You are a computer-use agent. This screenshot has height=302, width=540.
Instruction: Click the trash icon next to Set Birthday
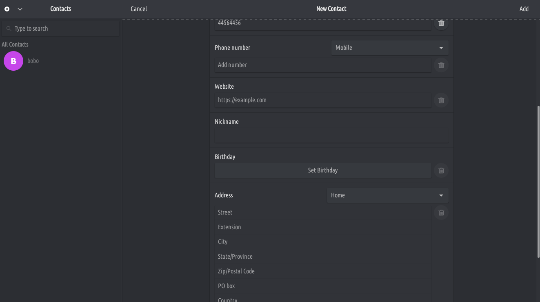441,170
